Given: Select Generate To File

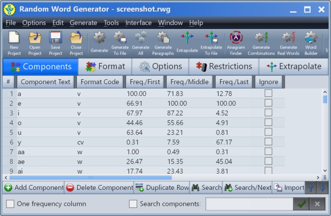Looking at the screenshot, I should pos(120,43).
